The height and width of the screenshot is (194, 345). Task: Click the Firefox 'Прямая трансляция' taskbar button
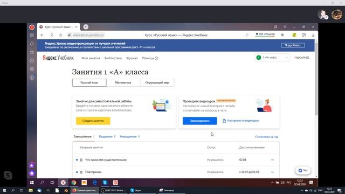85,190
